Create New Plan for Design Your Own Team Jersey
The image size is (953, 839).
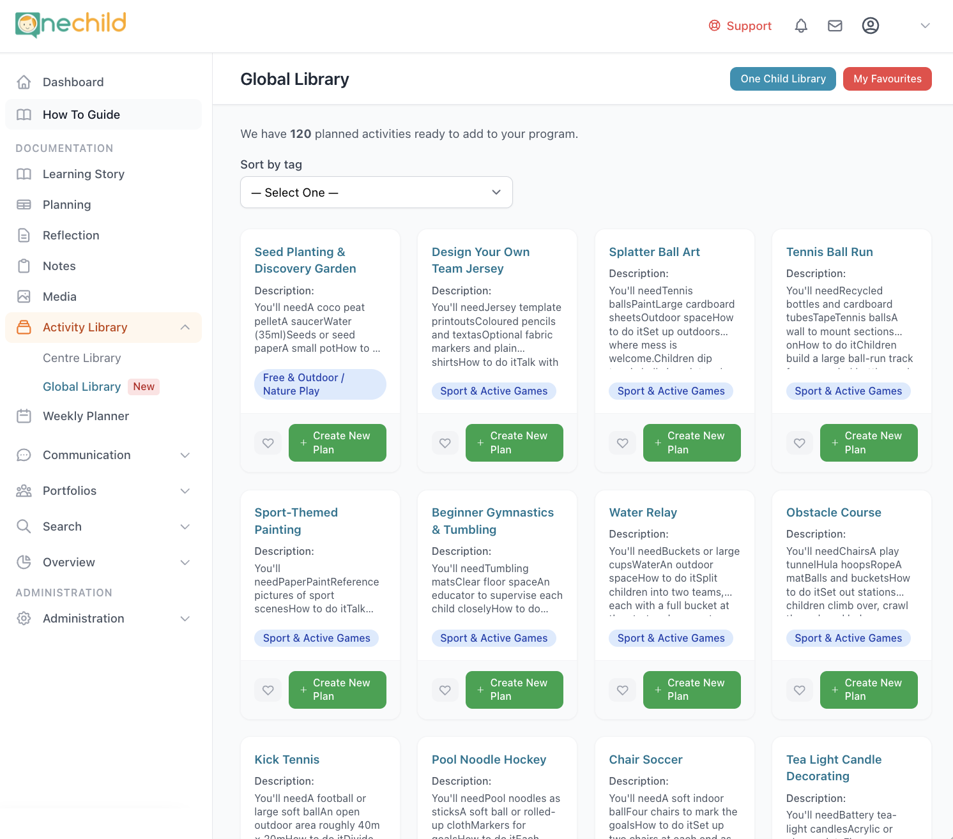(514, 442)
